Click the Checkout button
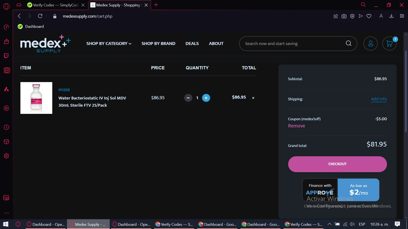Screen dimensions: 408x229 pos(337,164)
